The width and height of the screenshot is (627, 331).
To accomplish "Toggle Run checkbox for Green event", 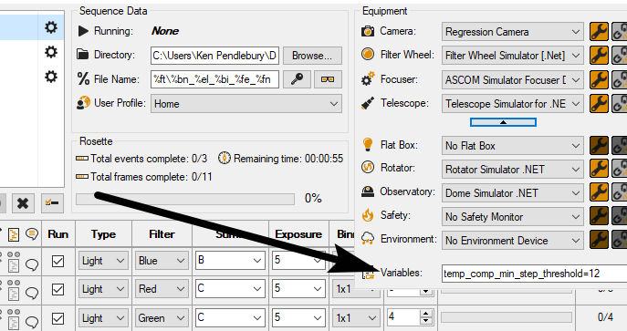I will [x=58, y=318].
